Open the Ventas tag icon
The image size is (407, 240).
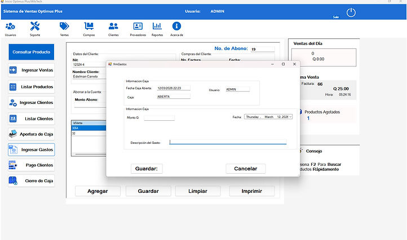pos(64,26)
